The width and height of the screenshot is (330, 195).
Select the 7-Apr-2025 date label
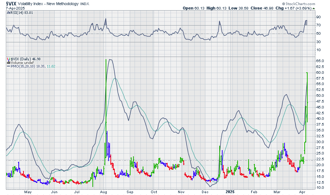[x=15, y=8]
